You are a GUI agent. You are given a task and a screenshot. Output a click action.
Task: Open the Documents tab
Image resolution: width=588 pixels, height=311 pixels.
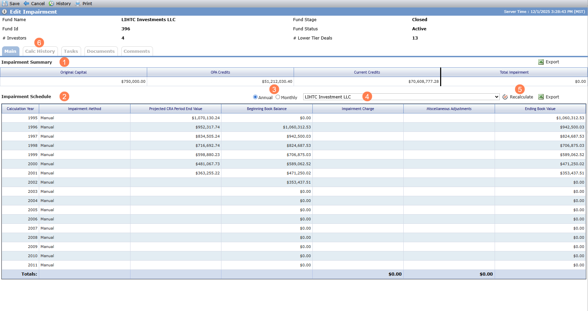pos(101,51)
